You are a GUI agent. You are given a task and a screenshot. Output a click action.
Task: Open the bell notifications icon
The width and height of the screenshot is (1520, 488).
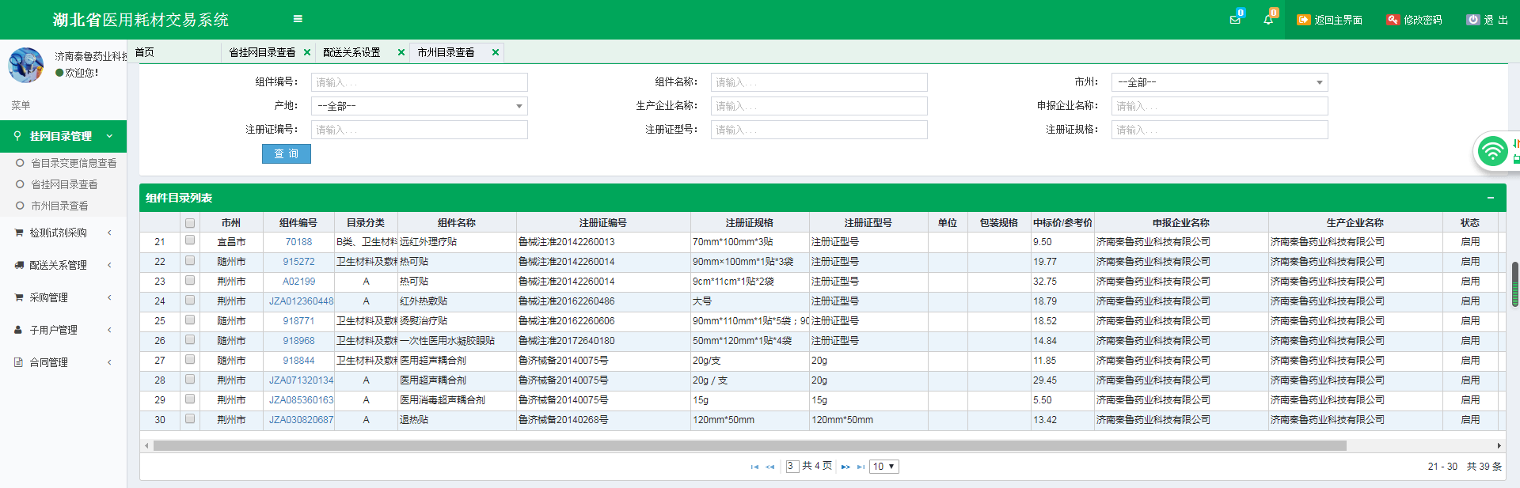(1268, 19)
